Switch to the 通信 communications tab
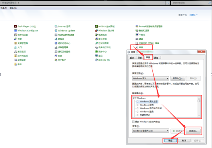 (156, 58)
